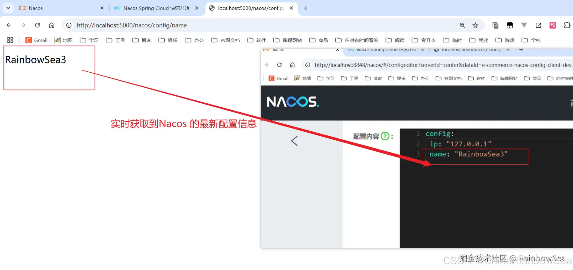573x270 pixels.
Task: Open 学习 folder in embedded window
Action: 326,78
